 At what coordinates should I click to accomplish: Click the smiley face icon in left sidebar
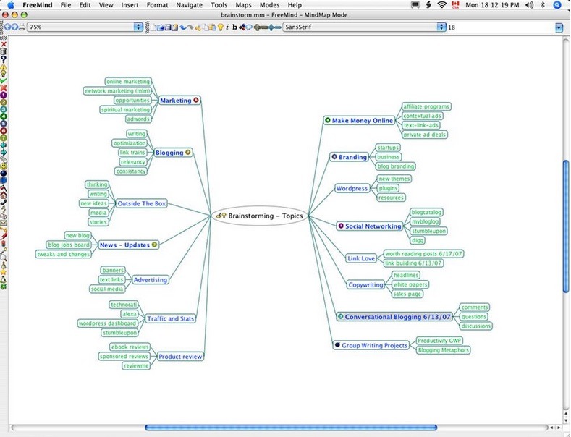click(4, 167)
